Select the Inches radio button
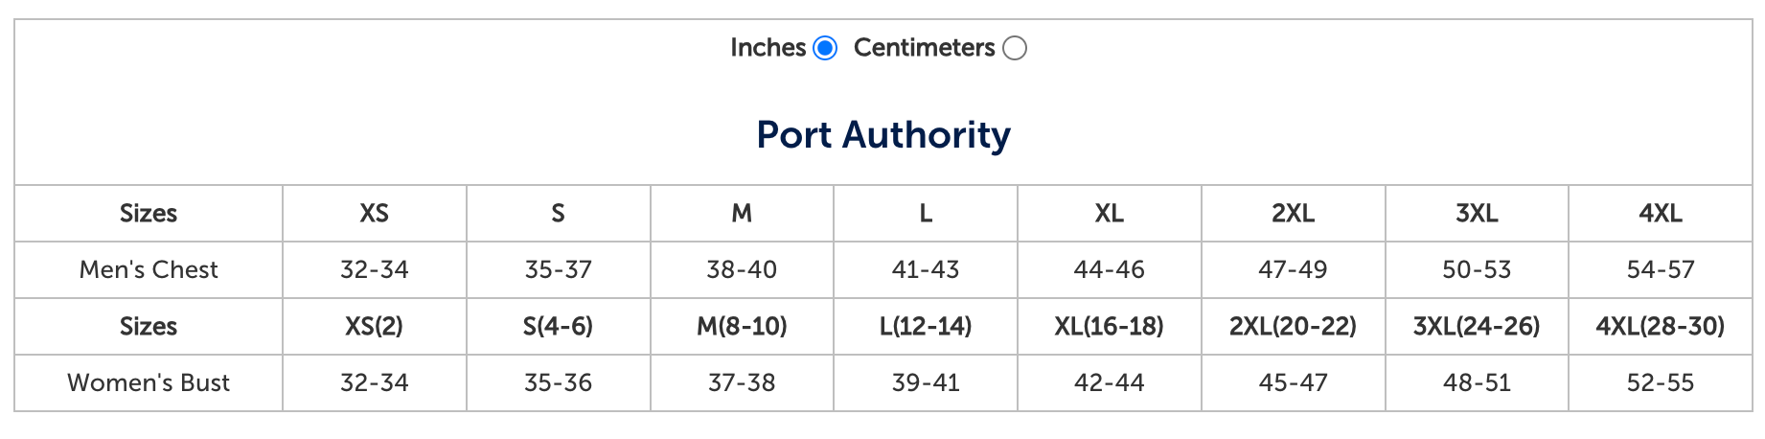1765x439 pixels. pos(825,48)
